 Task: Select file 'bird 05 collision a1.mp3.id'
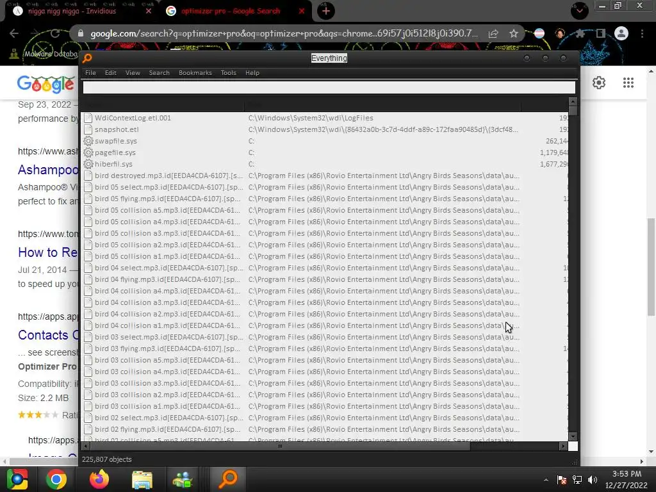(x=168, y=256)
